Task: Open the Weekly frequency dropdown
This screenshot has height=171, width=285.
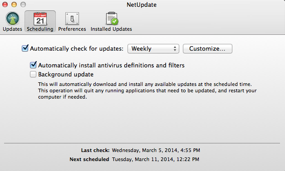Action: point(153,48)
